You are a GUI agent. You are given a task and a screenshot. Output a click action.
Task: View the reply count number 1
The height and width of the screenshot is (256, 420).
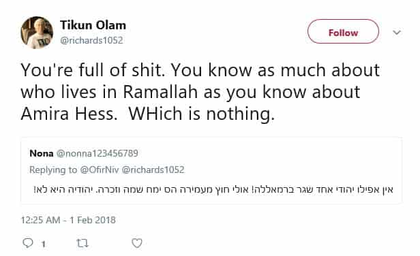tap(43, 244)
